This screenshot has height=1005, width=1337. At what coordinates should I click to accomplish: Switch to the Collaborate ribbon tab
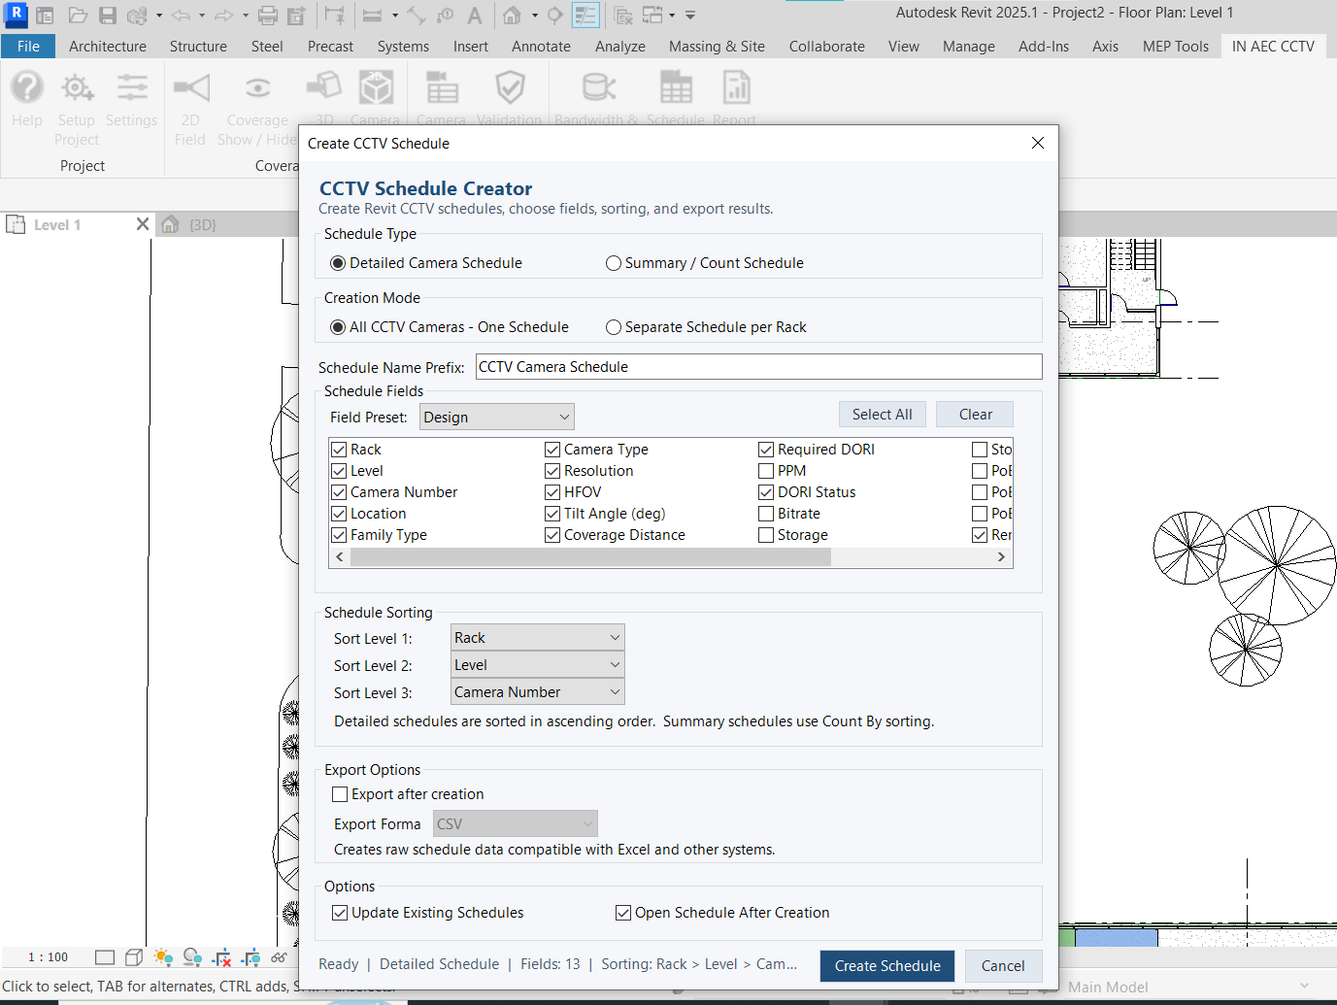(x=827, y=47)
